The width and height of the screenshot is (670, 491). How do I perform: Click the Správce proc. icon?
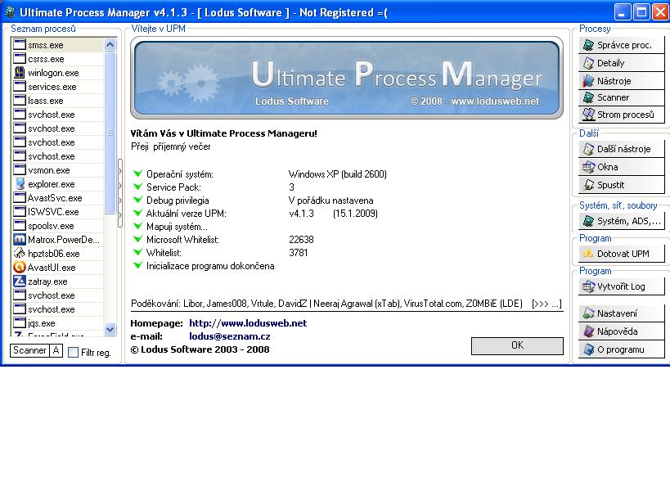pos(588,45)
